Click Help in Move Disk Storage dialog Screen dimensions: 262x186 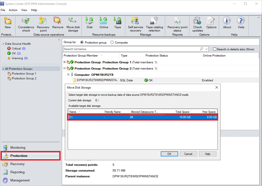[x=208, y=154]
